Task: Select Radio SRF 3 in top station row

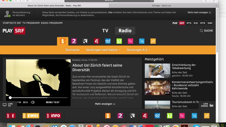Action: (x=85, y=41)
